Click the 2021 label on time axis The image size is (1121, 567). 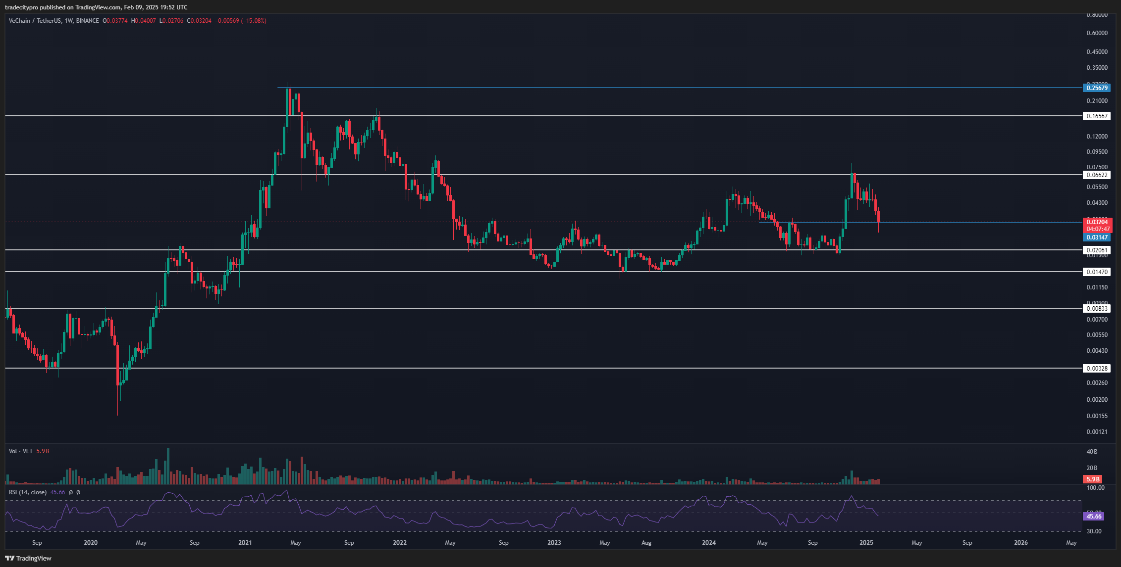[x=245, y=543]
